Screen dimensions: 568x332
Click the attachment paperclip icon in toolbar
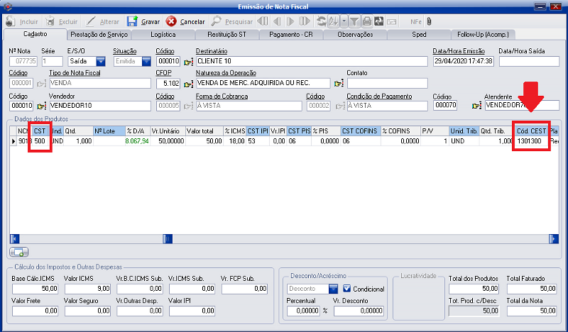point(429,22)
